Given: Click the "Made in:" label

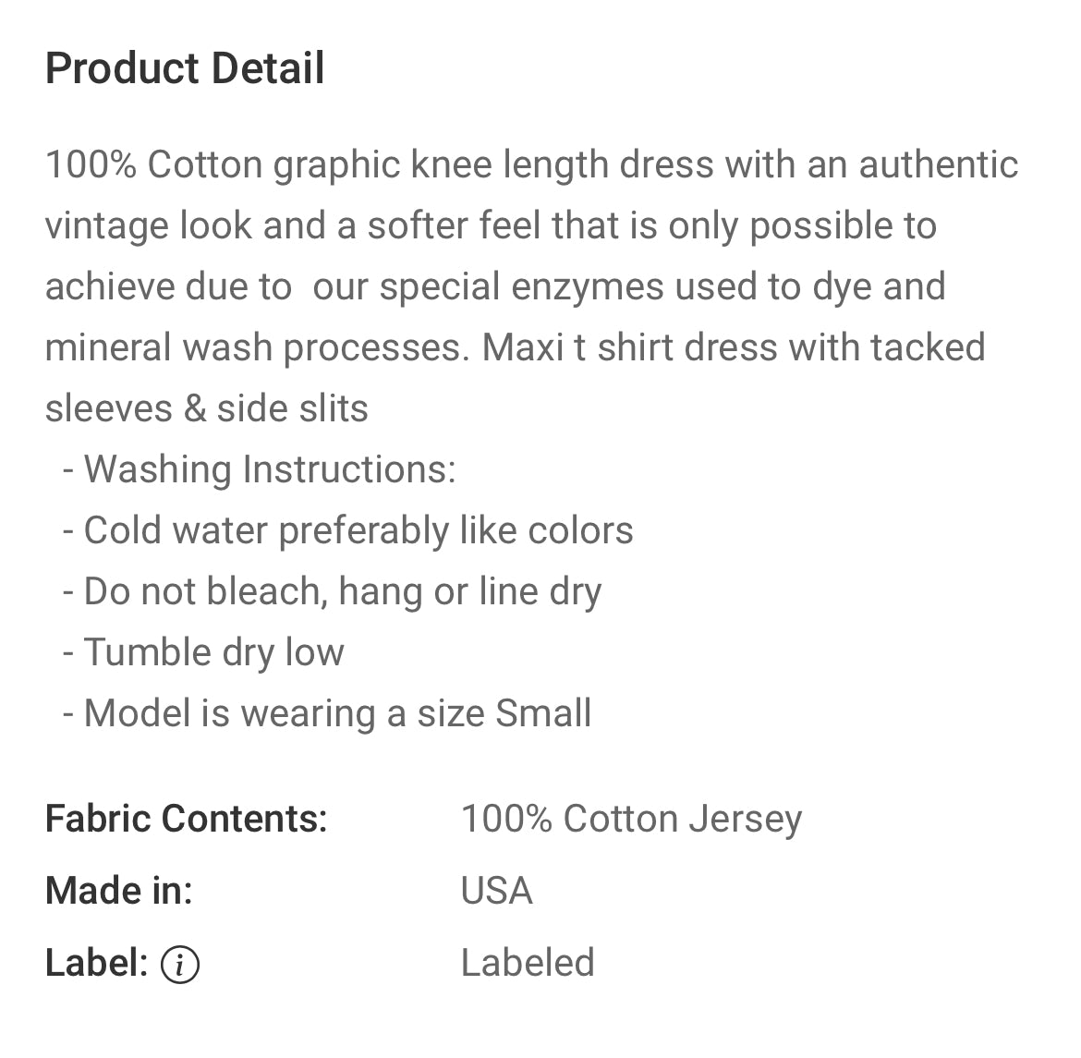Looking at the screenshot, I should (119, 891).
